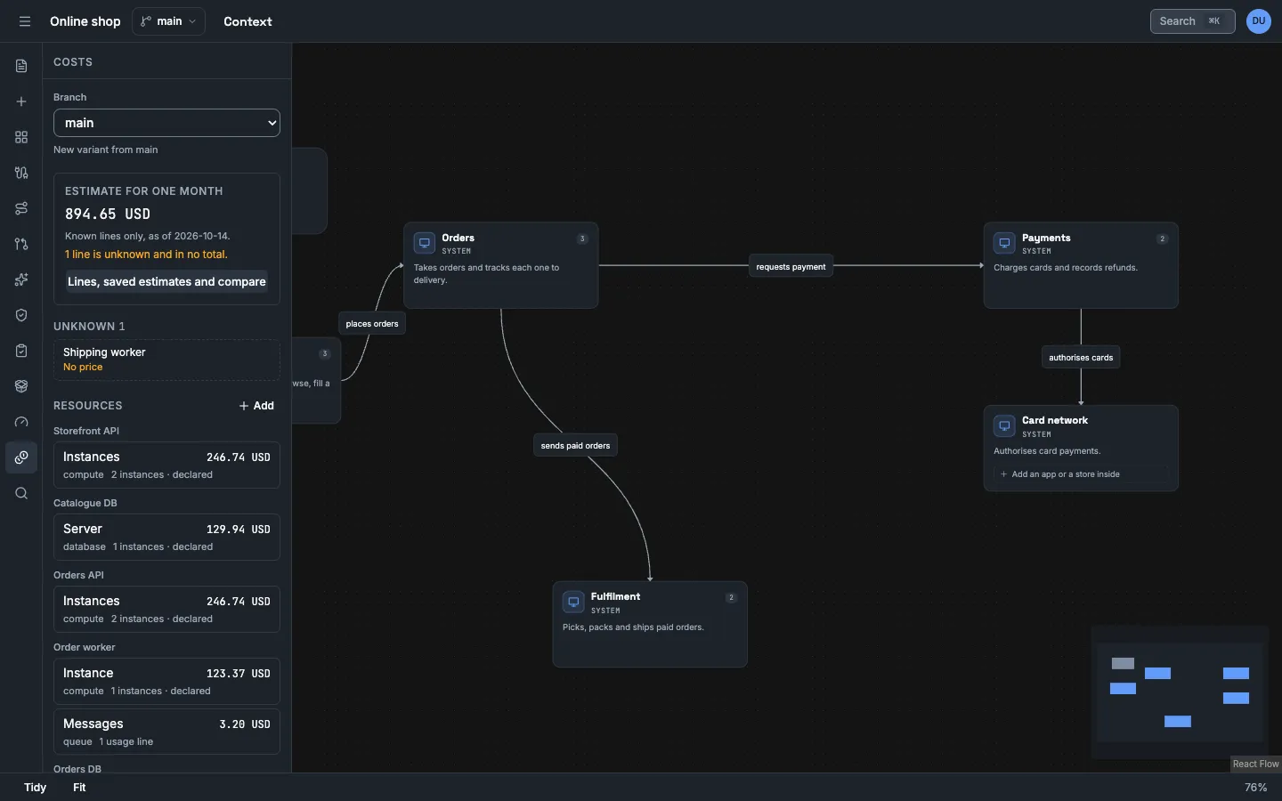Open Order worker Instance cost line
Image resolution: width=1282 pixels, height=801 pixels.
click(166, 682)
